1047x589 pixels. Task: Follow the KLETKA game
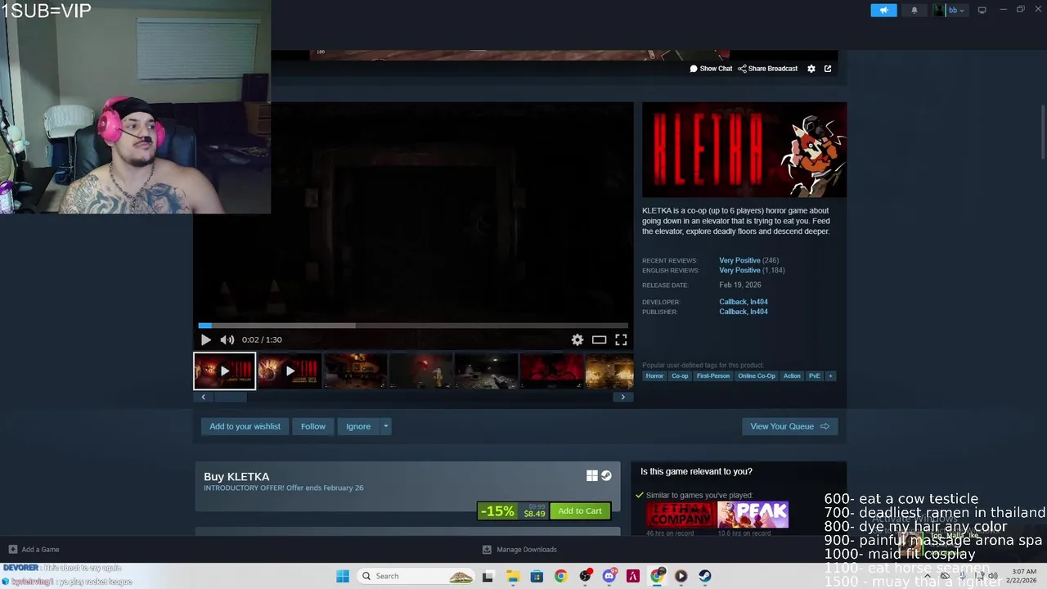[x=313, y=426]
